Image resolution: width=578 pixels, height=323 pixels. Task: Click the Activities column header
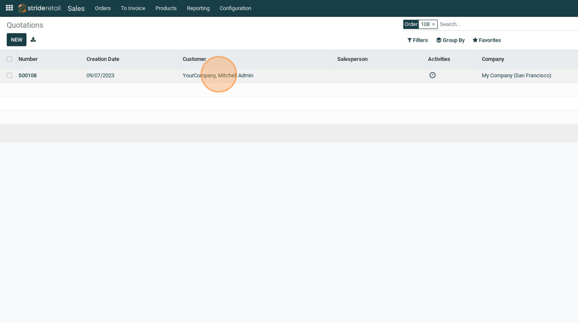(x=439, y=59)
